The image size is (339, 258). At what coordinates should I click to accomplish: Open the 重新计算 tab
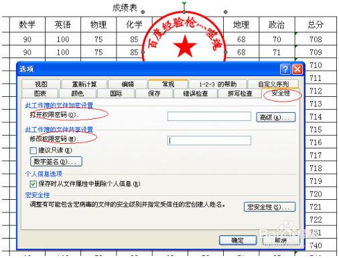(x=84, y=84)
